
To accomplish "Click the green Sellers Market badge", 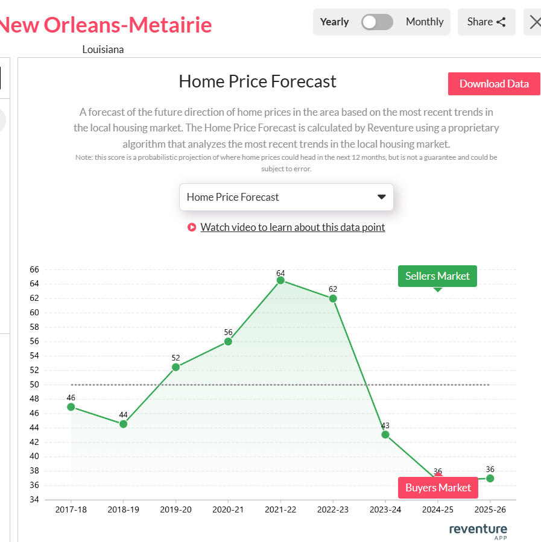I will click(437, 276).
